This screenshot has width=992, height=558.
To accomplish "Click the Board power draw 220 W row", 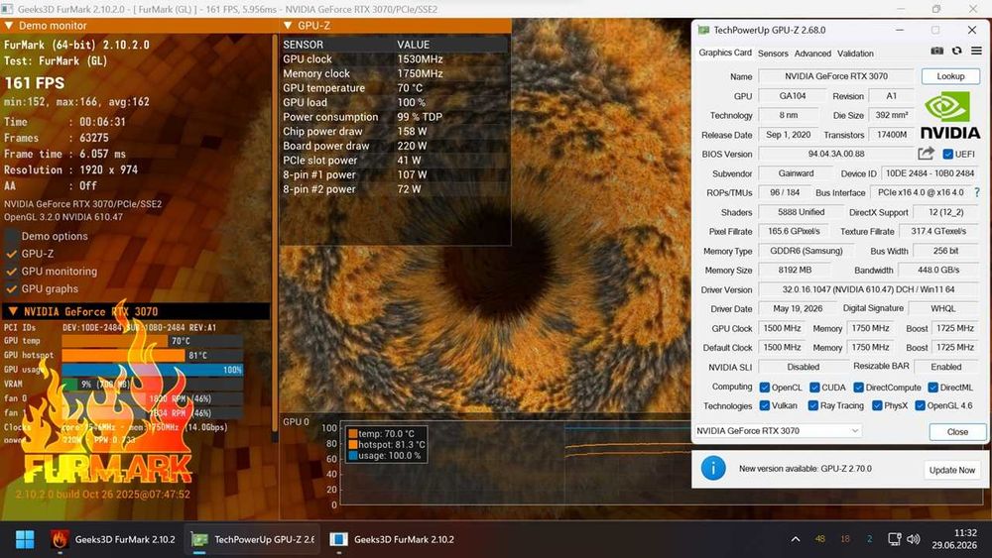I will tap(395, 146).
